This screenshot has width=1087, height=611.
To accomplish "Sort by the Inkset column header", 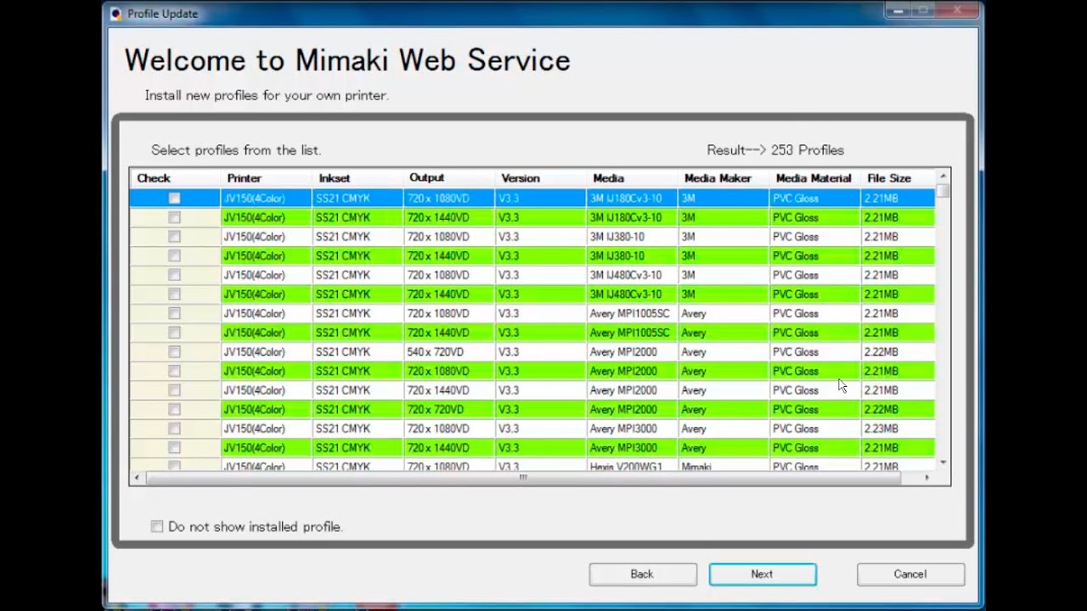I will [x=358, y=178].
